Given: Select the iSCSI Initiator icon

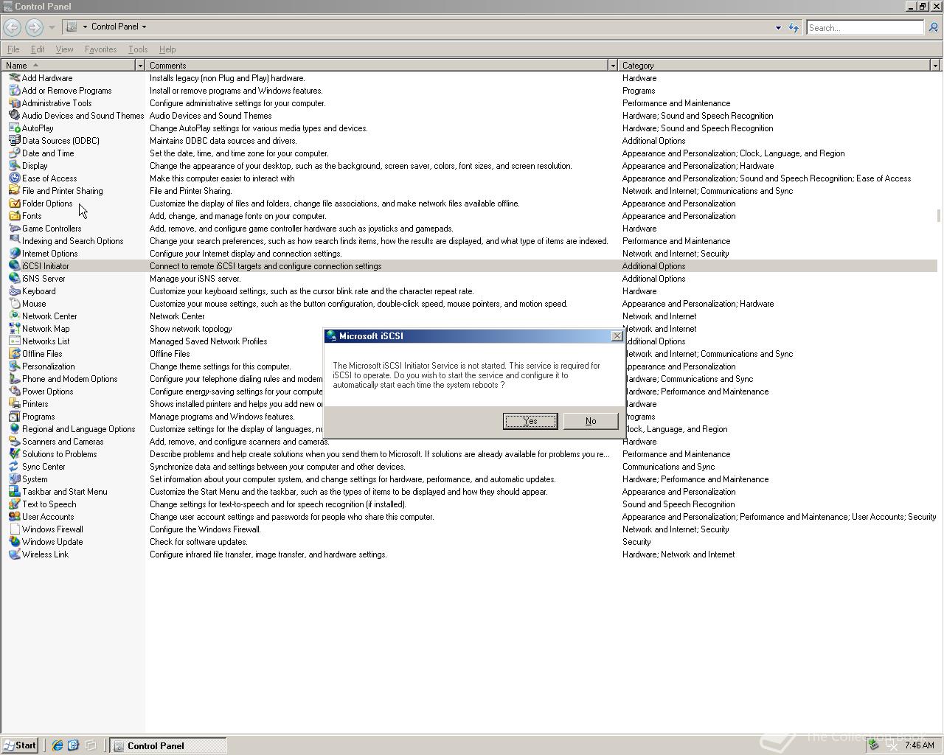Looking at the screenshot, I should click(x=14, y=266).
